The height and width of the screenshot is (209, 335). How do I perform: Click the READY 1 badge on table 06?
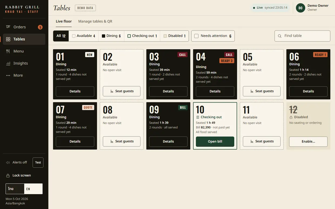[320, 55]
